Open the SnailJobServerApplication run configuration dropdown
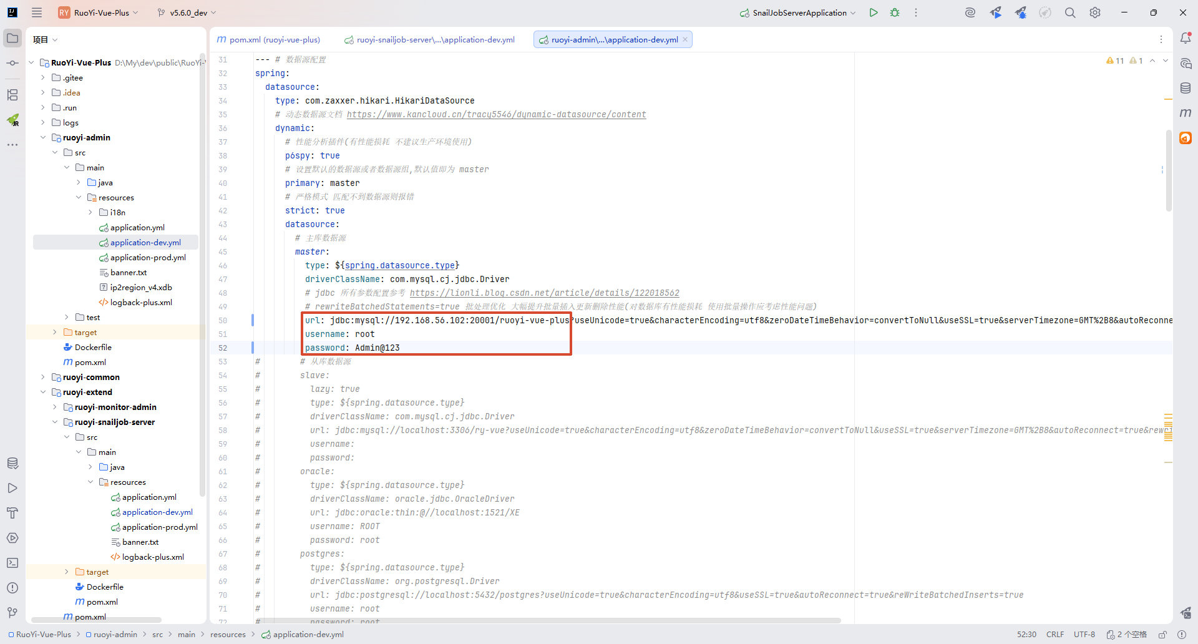Screen dimensions: 1198x644 click(798, 12)
